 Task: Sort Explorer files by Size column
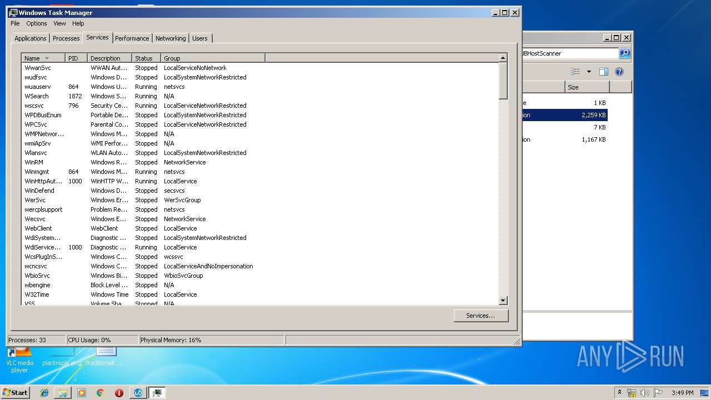point(587,87)
